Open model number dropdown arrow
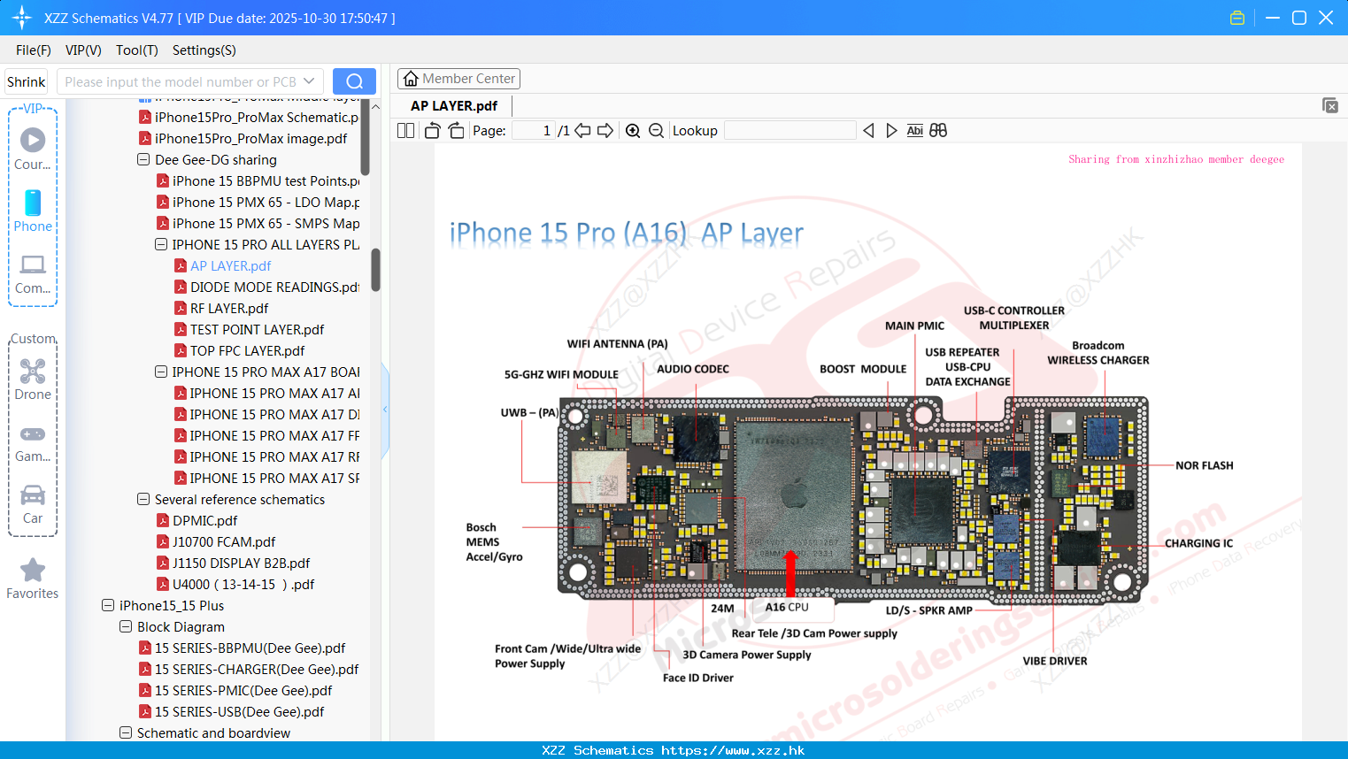Screen dimensions: 1348x759 pyautogui.click(x=309, y=81)
